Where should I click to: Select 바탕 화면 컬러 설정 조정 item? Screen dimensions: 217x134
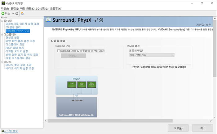(x=20, y=41)
